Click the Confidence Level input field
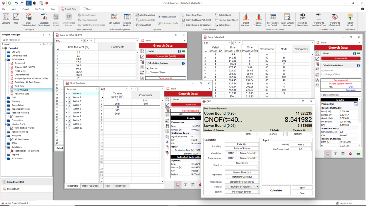Screen dimensions: 366x206 pos(301,149)
